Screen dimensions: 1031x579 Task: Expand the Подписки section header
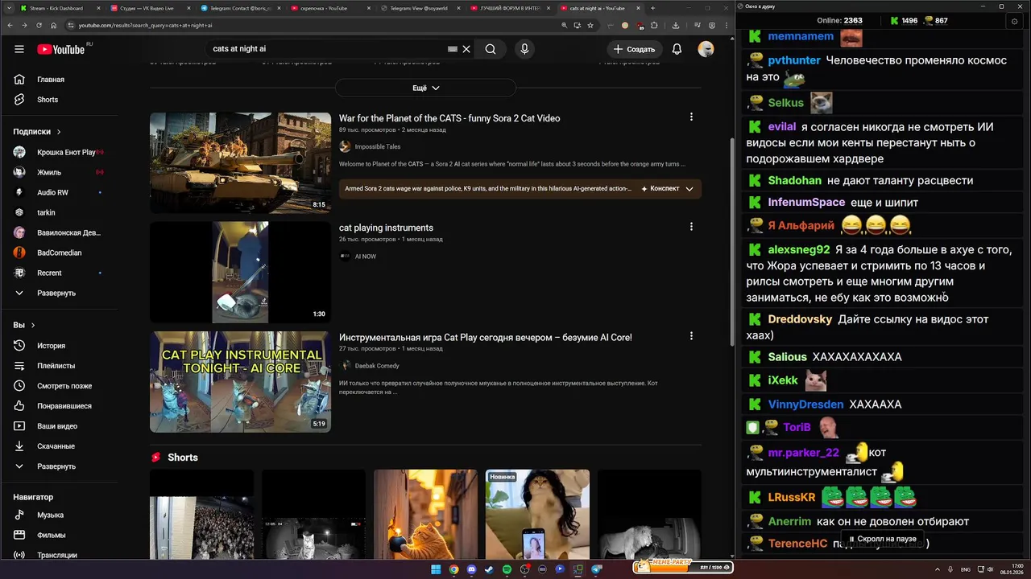pyautogui.click(x=37, y=132)
